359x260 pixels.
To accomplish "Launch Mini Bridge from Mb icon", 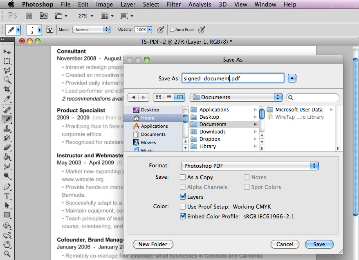I will pos(44,16).
